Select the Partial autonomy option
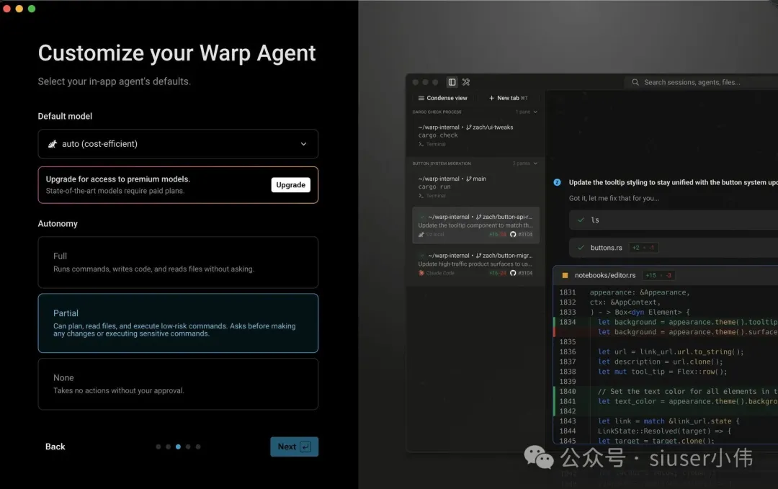The image size is (778, 489). coord(178,323)
